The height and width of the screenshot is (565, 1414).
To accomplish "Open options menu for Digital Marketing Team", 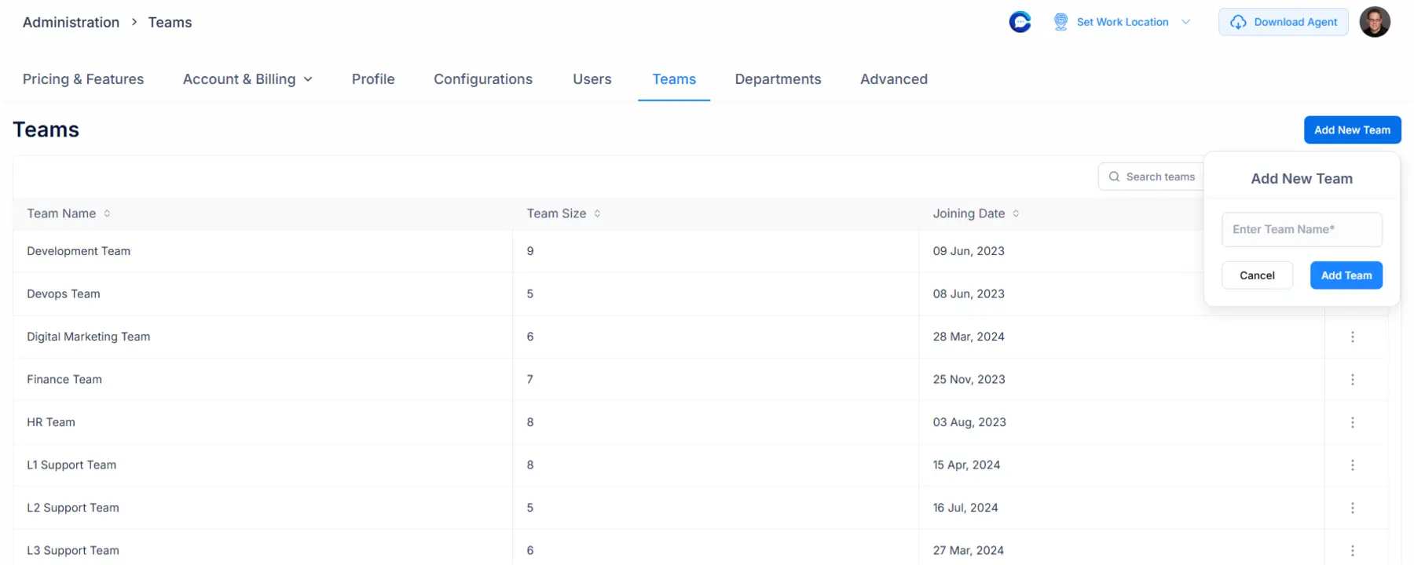I will coord(1352,337).
